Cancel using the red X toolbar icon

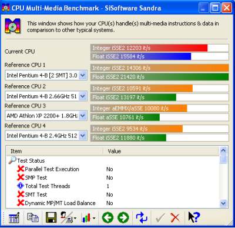point(175,217)
